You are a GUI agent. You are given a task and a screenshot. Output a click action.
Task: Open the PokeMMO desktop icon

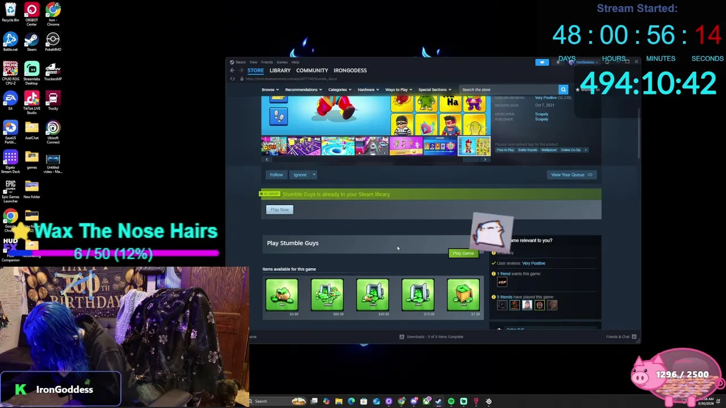53,41
